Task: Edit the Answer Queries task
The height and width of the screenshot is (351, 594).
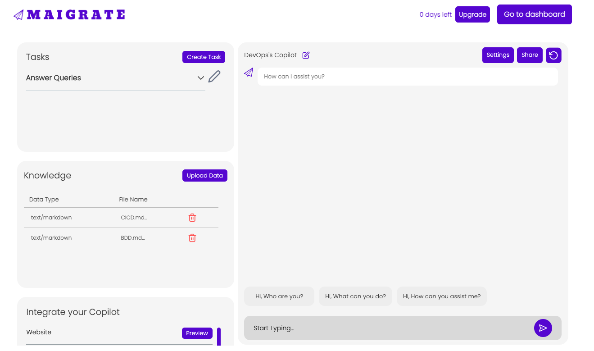Action: click(x=214, y=77)
